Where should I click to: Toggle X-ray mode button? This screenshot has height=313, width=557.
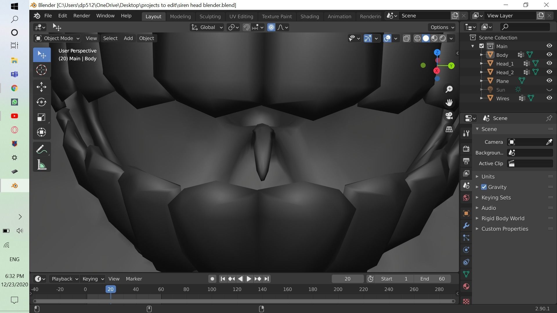tap(407, 38)
